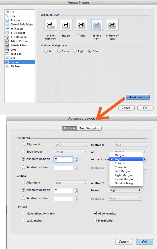Click horizontal absolute position stepper
157x249 pixels.
(76, 159)
